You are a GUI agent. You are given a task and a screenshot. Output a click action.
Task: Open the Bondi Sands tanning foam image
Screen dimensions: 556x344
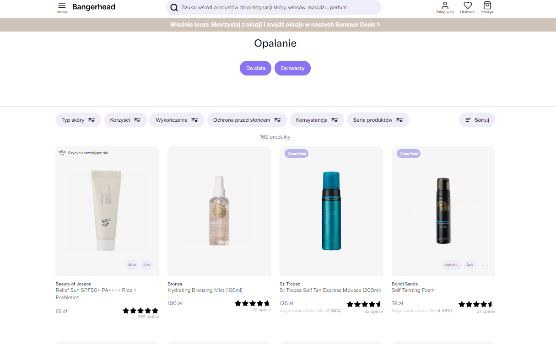tap(443, 211)
